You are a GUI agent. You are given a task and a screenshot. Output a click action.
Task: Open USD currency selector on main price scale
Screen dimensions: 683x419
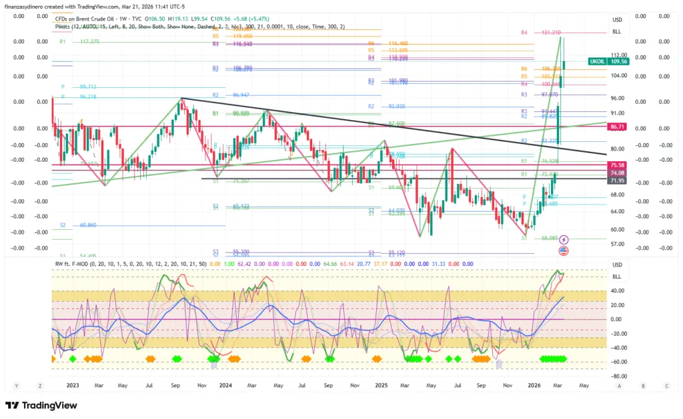616,21
